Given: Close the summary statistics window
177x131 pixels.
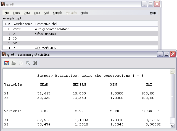Looking at the screenshot, I should coord(173,54).
